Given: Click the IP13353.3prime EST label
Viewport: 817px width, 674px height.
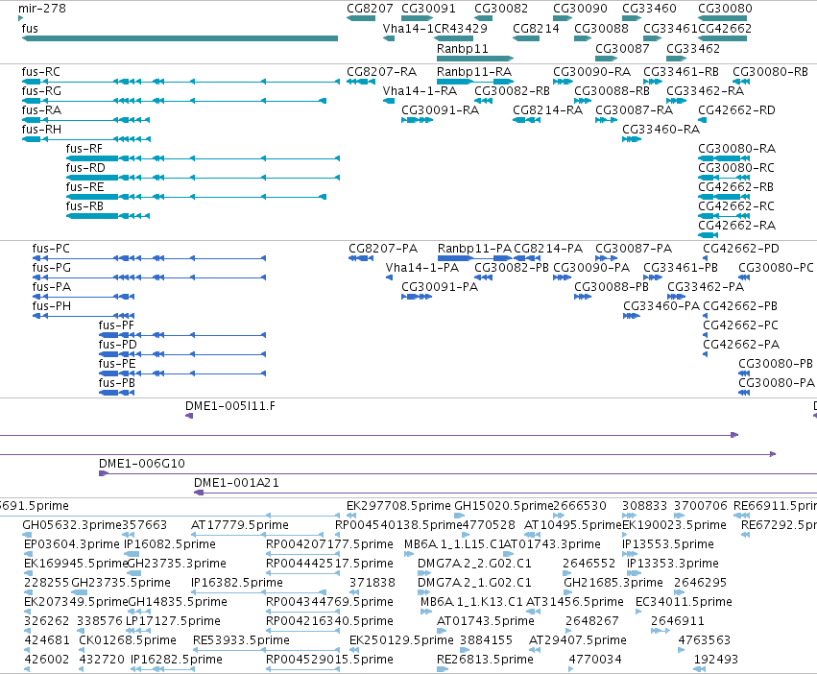Looking at the screenshot, I should point(672,563).
